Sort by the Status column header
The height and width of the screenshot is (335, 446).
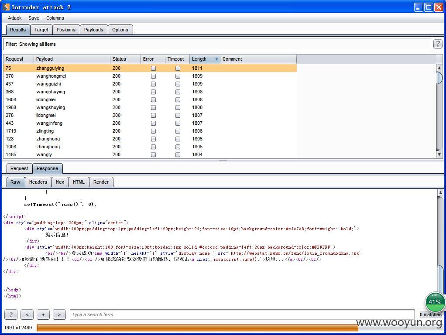[125, 59]
